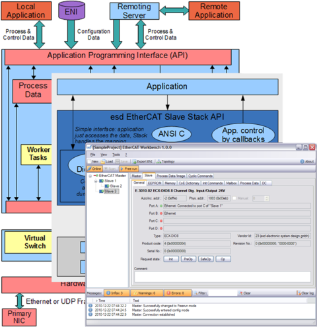This screenshot has width=317, height=327.
Task: Request the SafeOp state
Action: [205, 259]
